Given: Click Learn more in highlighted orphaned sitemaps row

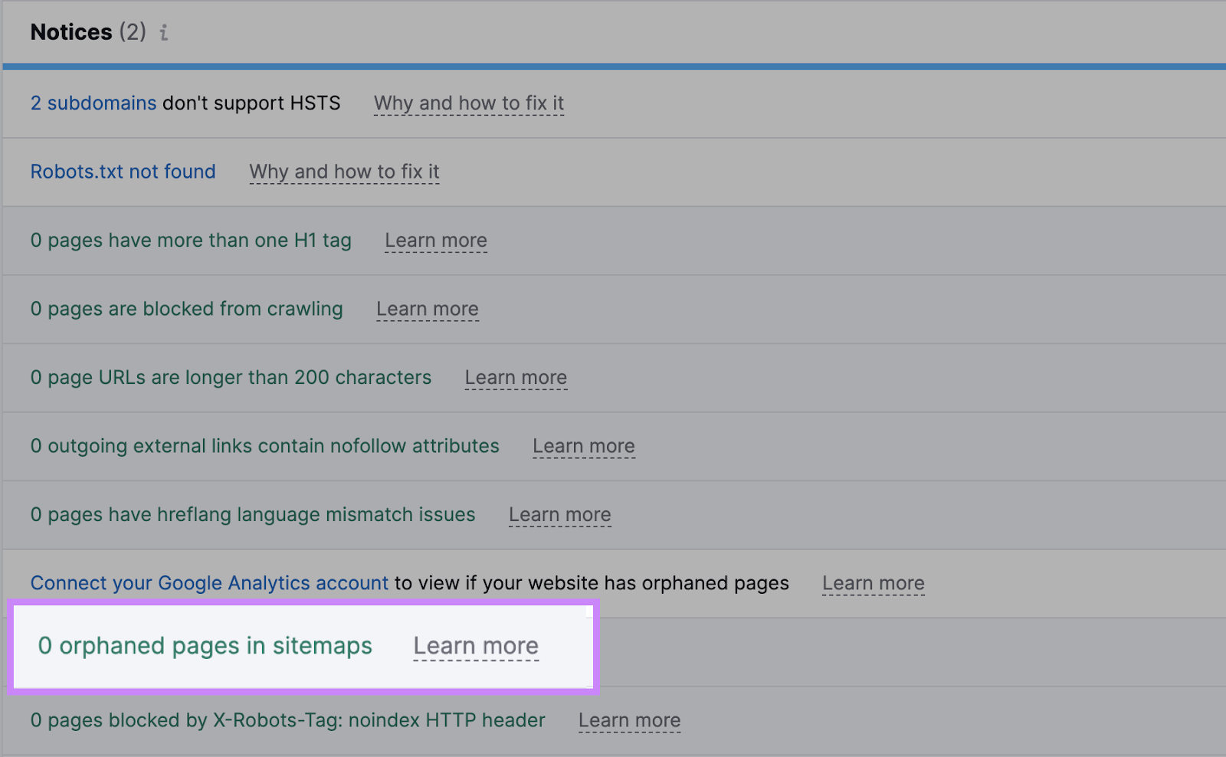Looking at the screenshot, I should 476,646.
